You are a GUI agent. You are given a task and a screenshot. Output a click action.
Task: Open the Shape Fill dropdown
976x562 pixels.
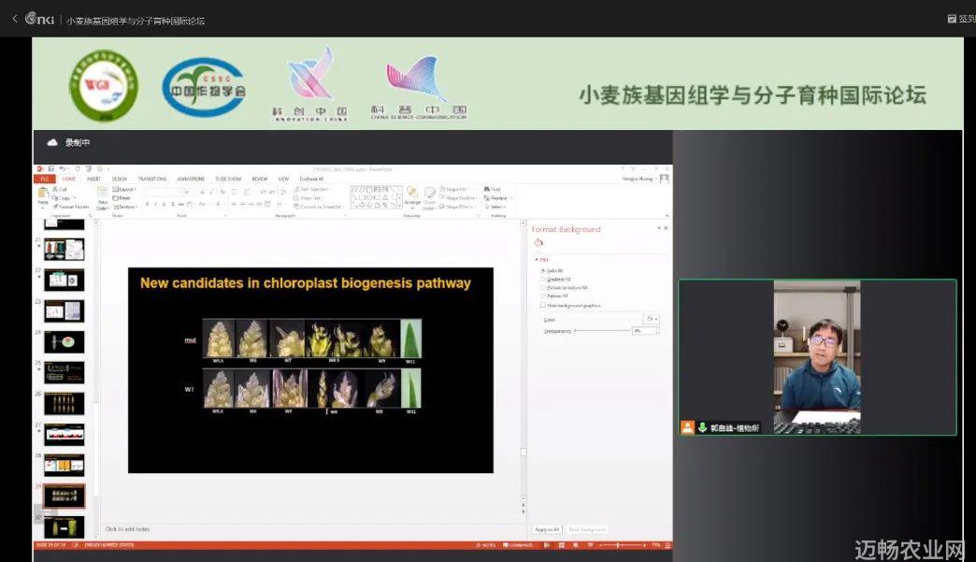453,189
